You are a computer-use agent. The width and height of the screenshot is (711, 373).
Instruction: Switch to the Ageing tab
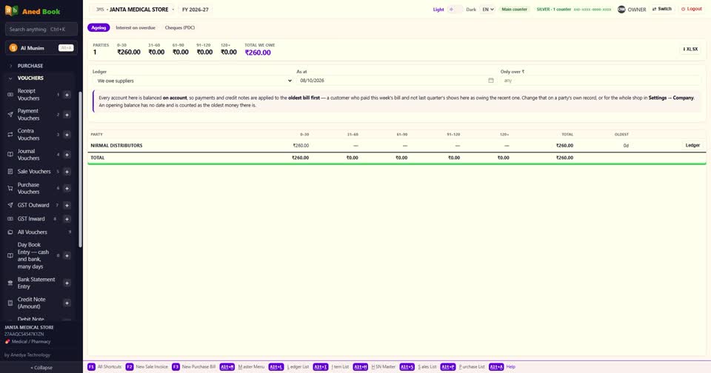[99, 27]
